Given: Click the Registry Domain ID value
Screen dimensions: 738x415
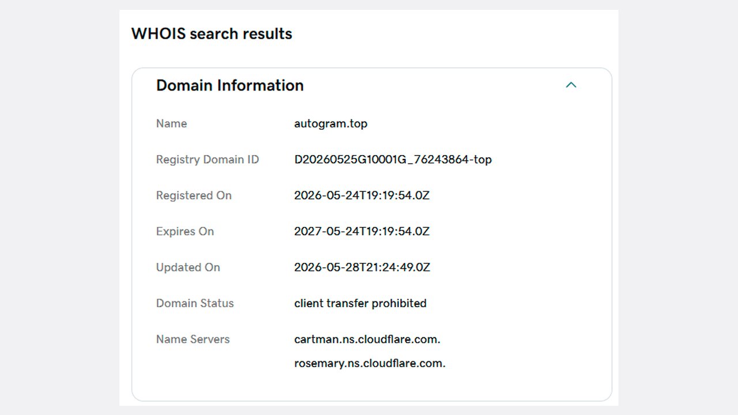Looking at the screenshot, I should [393, 160].
